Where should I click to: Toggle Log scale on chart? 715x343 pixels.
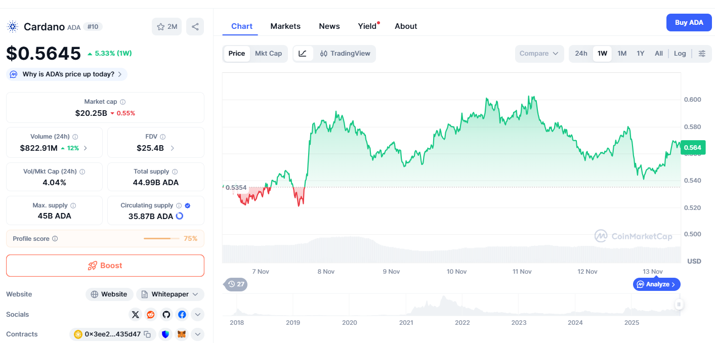680,54
